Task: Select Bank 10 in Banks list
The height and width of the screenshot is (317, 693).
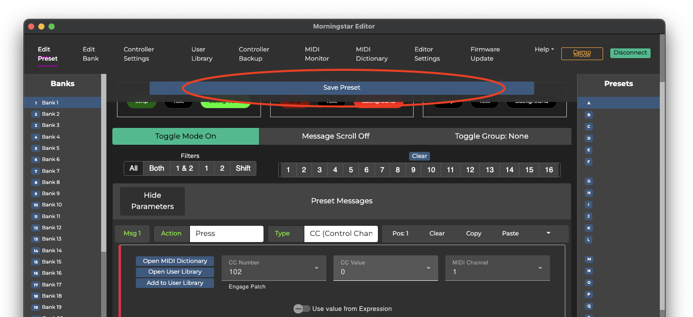Action: (62, 205)
